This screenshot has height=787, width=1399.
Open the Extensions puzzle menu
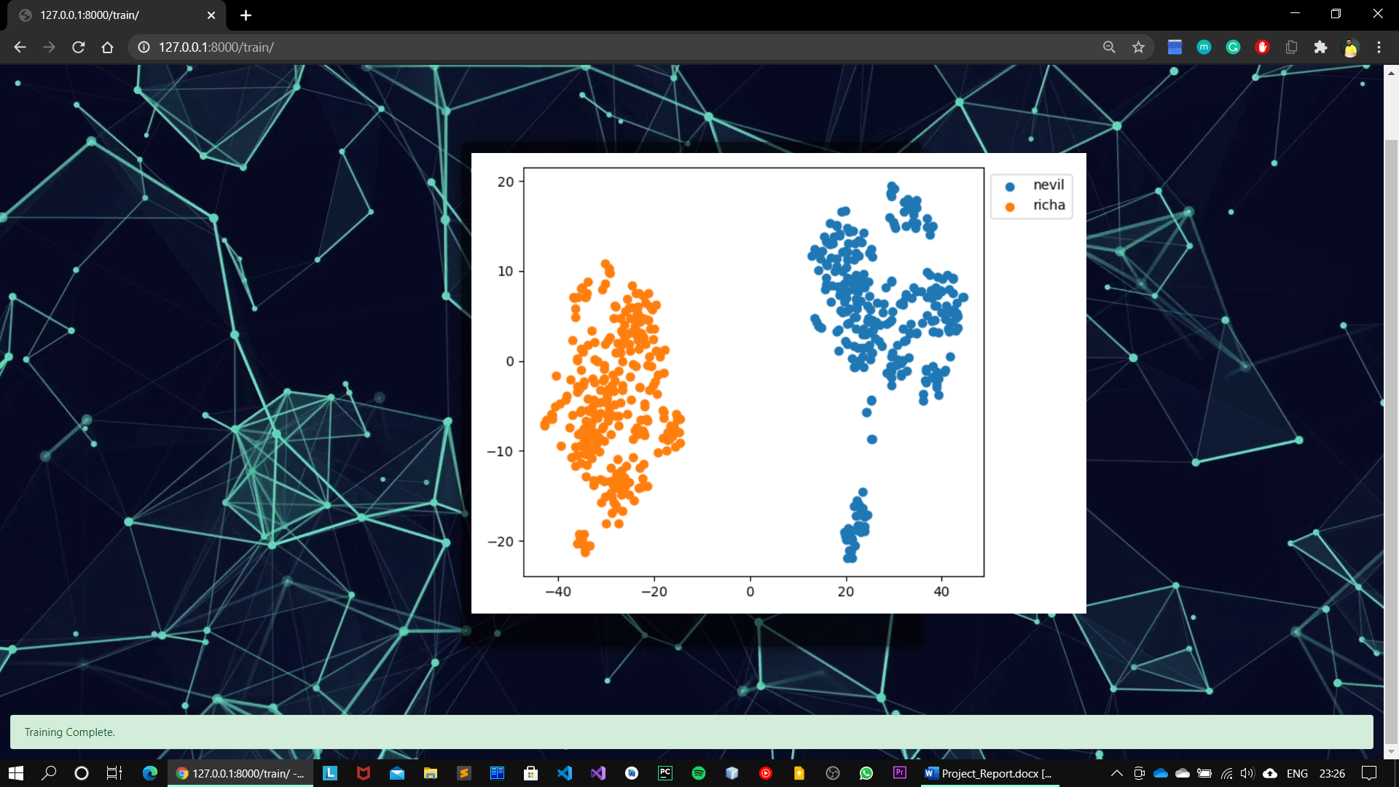pos(1320,47)
